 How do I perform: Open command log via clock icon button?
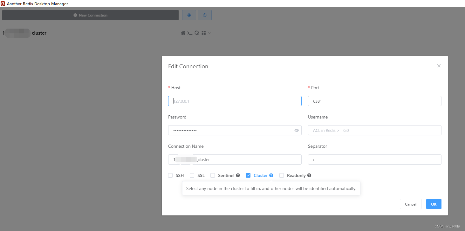(x=205, y=15)
